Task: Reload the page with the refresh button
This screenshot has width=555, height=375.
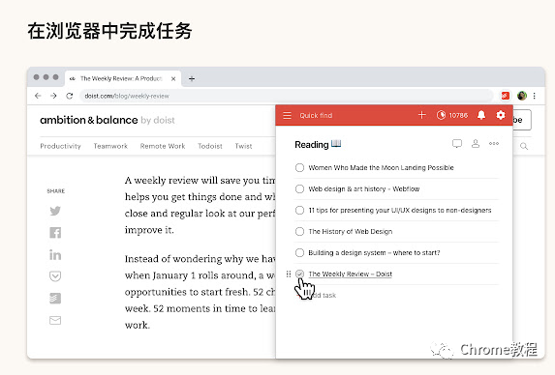Action: [x=70, y=96]
